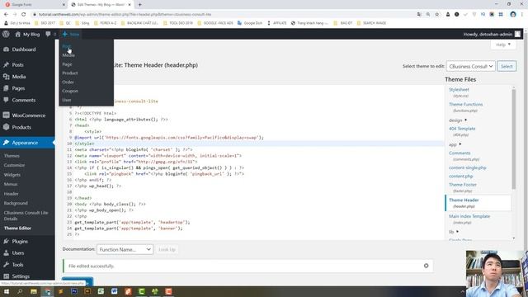Bookmark this page with the star
Image resolution: width=528 pixels, height=297 pixels.
click(x=436, y=15)
